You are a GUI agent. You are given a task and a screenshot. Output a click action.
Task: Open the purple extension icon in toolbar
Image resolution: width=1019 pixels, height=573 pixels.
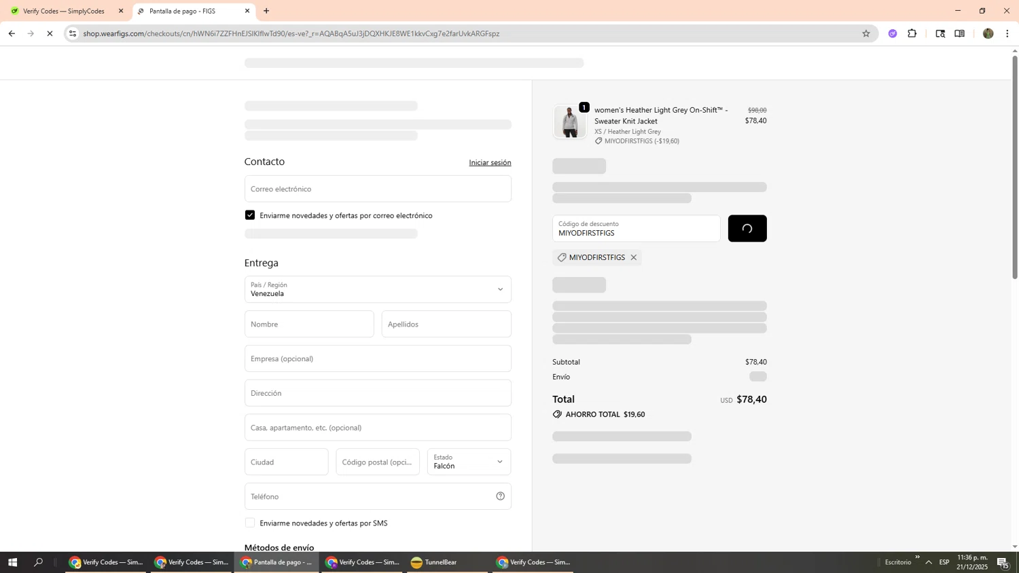click(893, 33)
